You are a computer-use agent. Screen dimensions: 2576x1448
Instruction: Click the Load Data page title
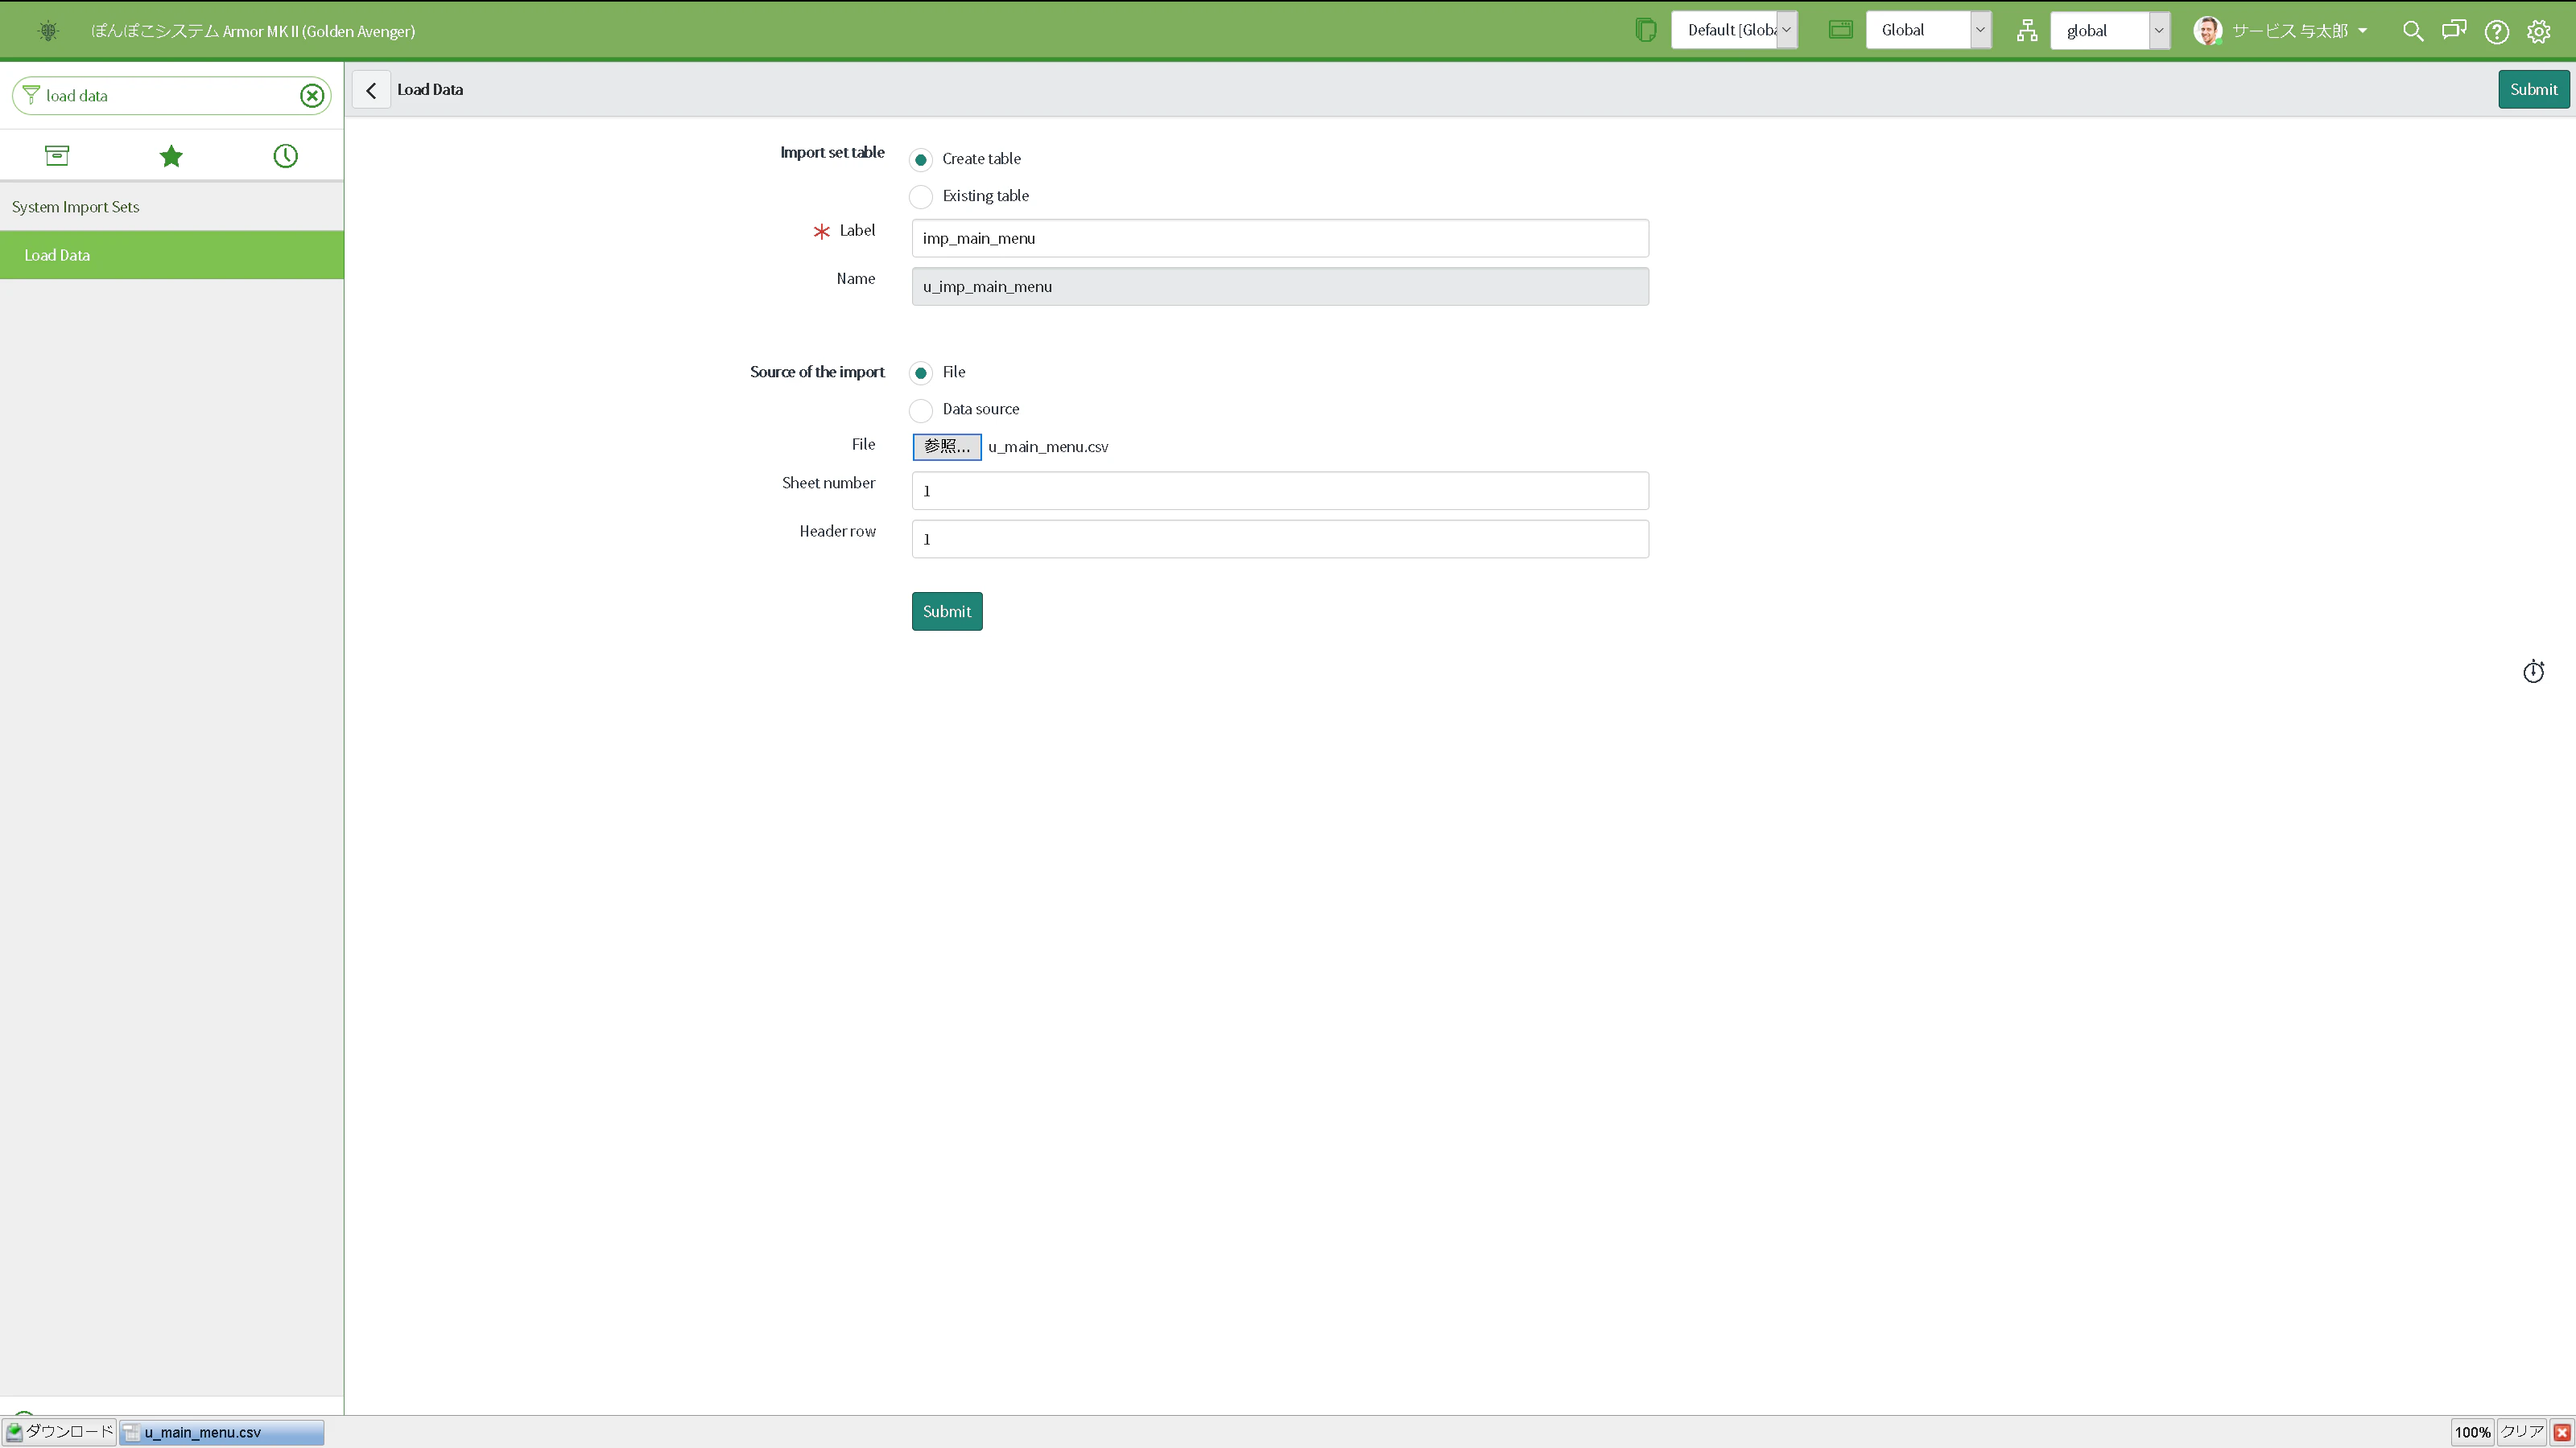pyautogui.click(x=430, y=89)
